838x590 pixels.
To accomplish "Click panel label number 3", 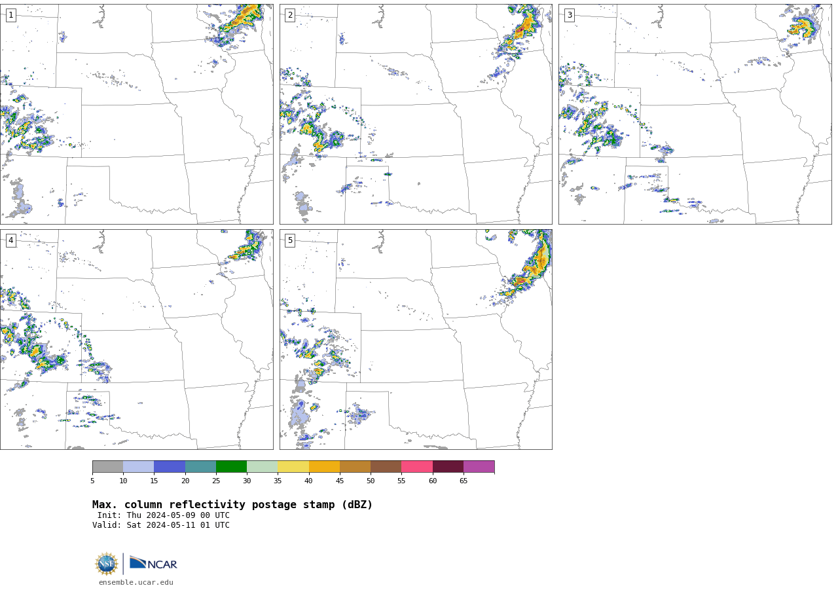I will [569, 15].
